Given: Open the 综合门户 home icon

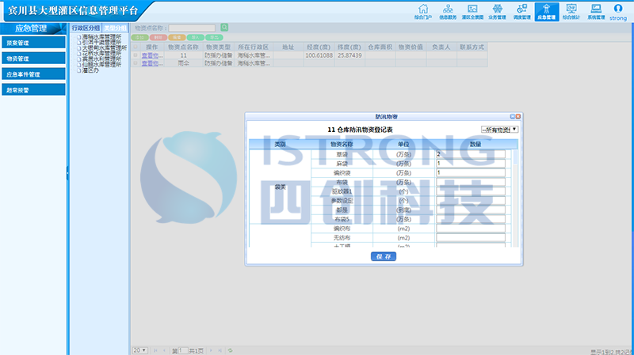Looking at the screenshot, I should tap(423, 12).
